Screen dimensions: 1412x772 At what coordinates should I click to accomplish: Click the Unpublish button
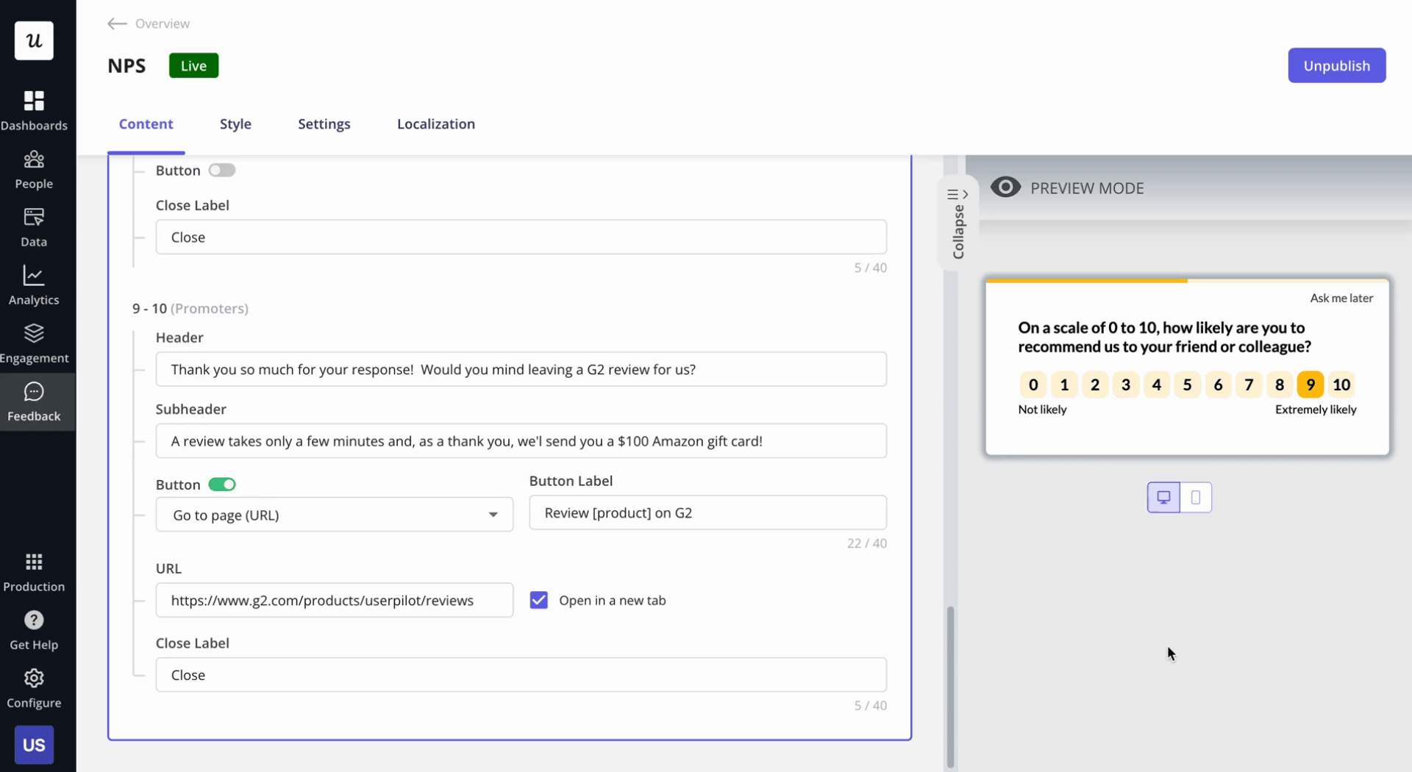[x=1336, y=65]
